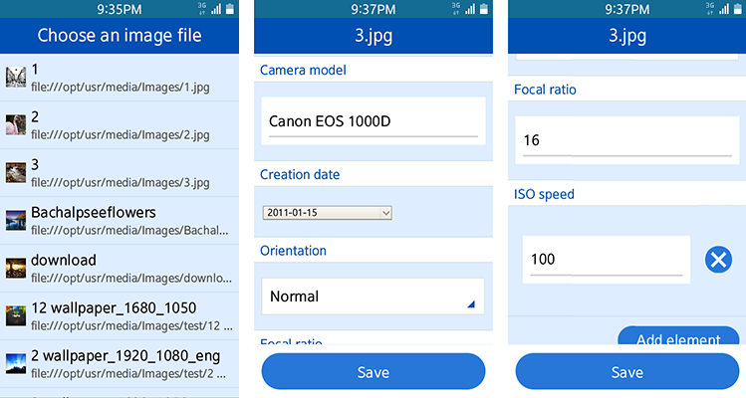Remove ISO speed element with X icon

[718, 260]
